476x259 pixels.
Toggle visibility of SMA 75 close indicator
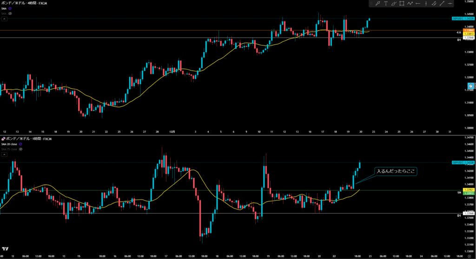21,149
